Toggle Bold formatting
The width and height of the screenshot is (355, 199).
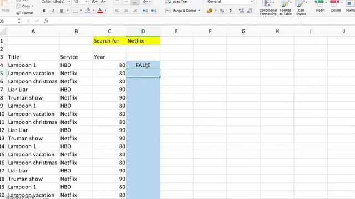coord(44,11)
